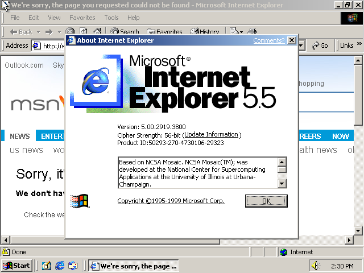
Task: Open the Tools menu
Action: coord(111,18)
